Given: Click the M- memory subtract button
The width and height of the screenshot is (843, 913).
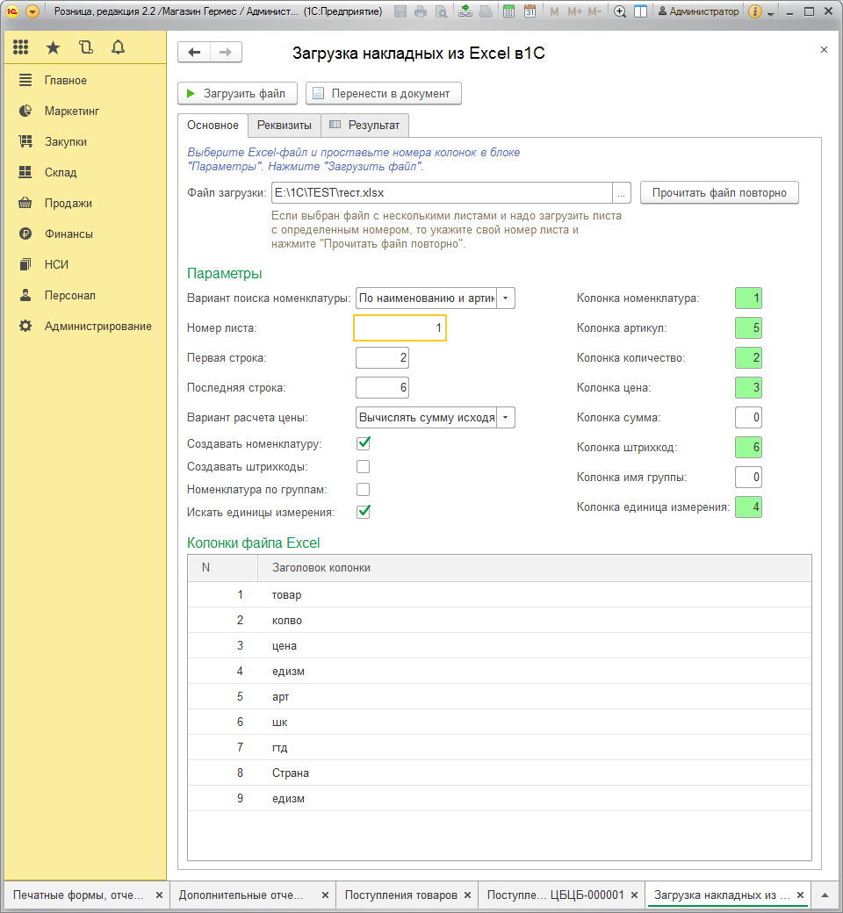Looking at the screenshot, I should [594, 11].
